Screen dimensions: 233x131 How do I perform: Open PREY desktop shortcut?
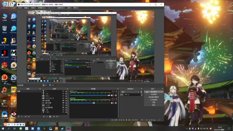click(x=14, y=78)
